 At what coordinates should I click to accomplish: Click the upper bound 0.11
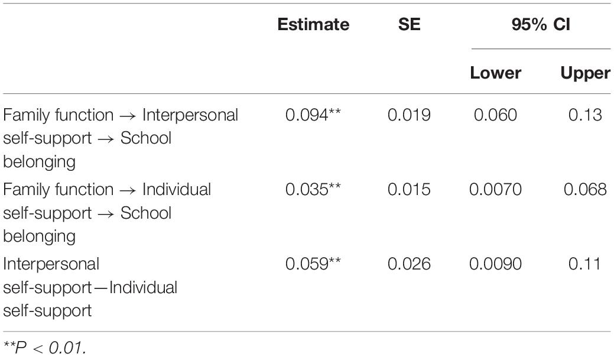pyautogui.click(x=584, y=264)
